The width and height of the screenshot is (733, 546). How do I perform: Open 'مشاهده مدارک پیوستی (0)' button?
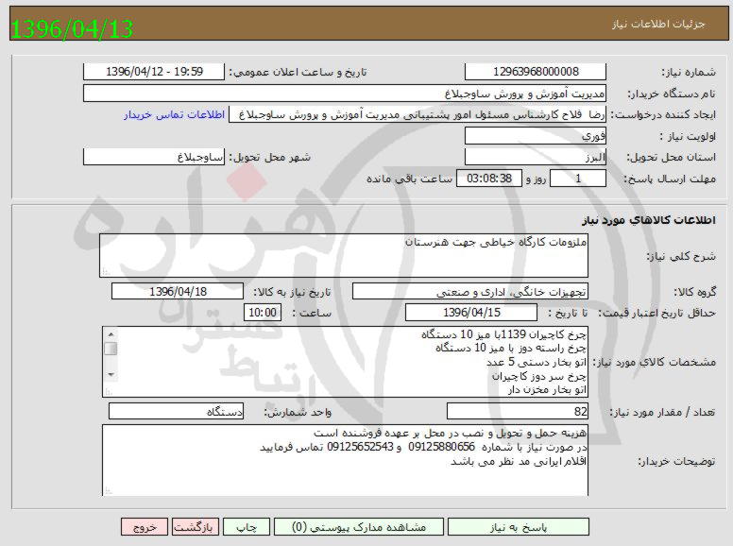359,527
